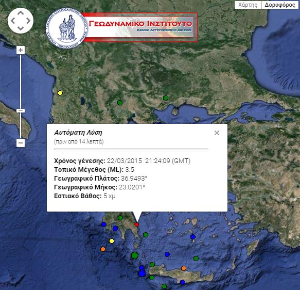The image size is (300, 290).
Task: Select the large green marker near Kythira
Action: (x=135, y=255)
